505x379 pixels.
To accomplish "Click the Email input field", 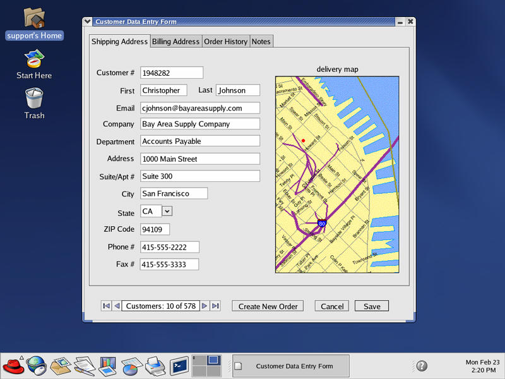I will click(200, 108).
